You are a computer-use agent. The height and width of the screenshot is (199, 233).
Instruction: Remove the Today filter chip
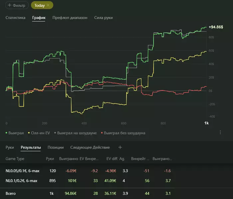click(48, 5)
